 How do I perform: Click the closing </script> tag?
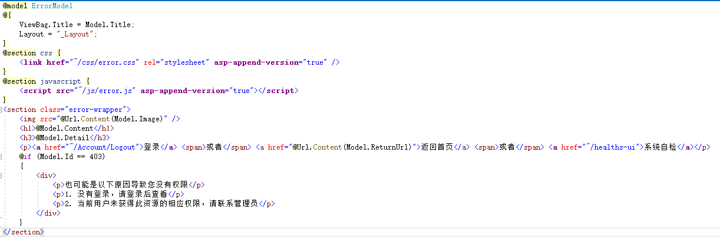pyautogui.click(x=279, y=90)
